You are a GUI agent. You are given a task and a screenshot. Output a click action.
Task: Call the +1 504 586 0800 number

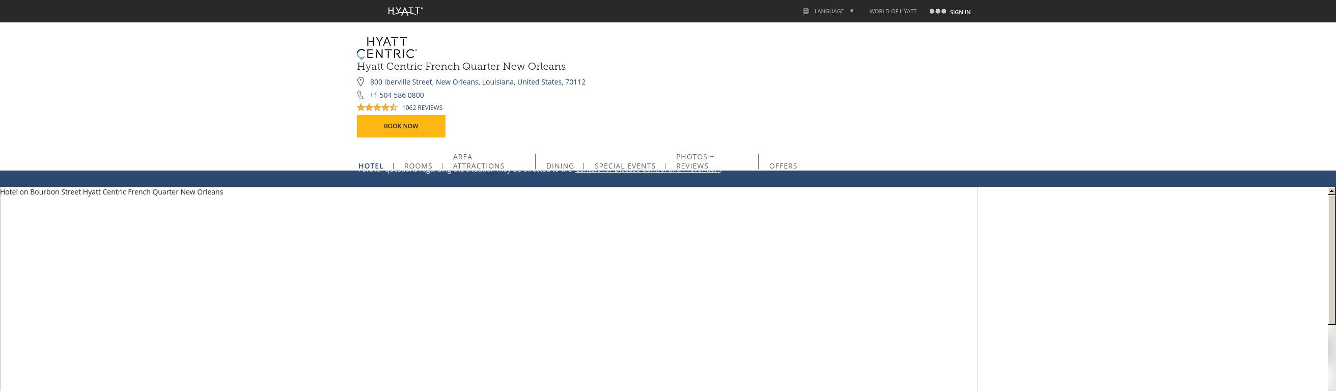coord(396,95)
